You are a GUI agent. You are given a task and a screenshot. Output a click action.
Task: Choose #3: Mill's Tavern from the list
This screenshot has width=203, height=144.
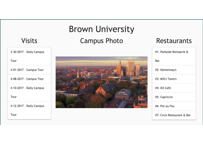pos(174,79)
